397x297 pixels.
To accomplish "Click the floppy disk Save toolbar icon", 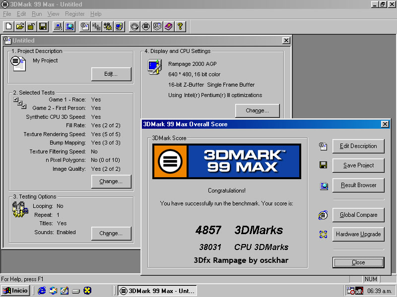I will click(43, 26).
